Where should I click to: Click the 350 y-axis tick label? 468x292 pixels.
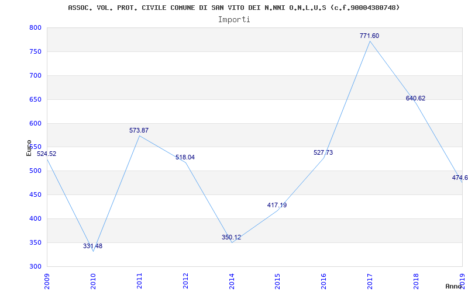(x=35, y=242)
